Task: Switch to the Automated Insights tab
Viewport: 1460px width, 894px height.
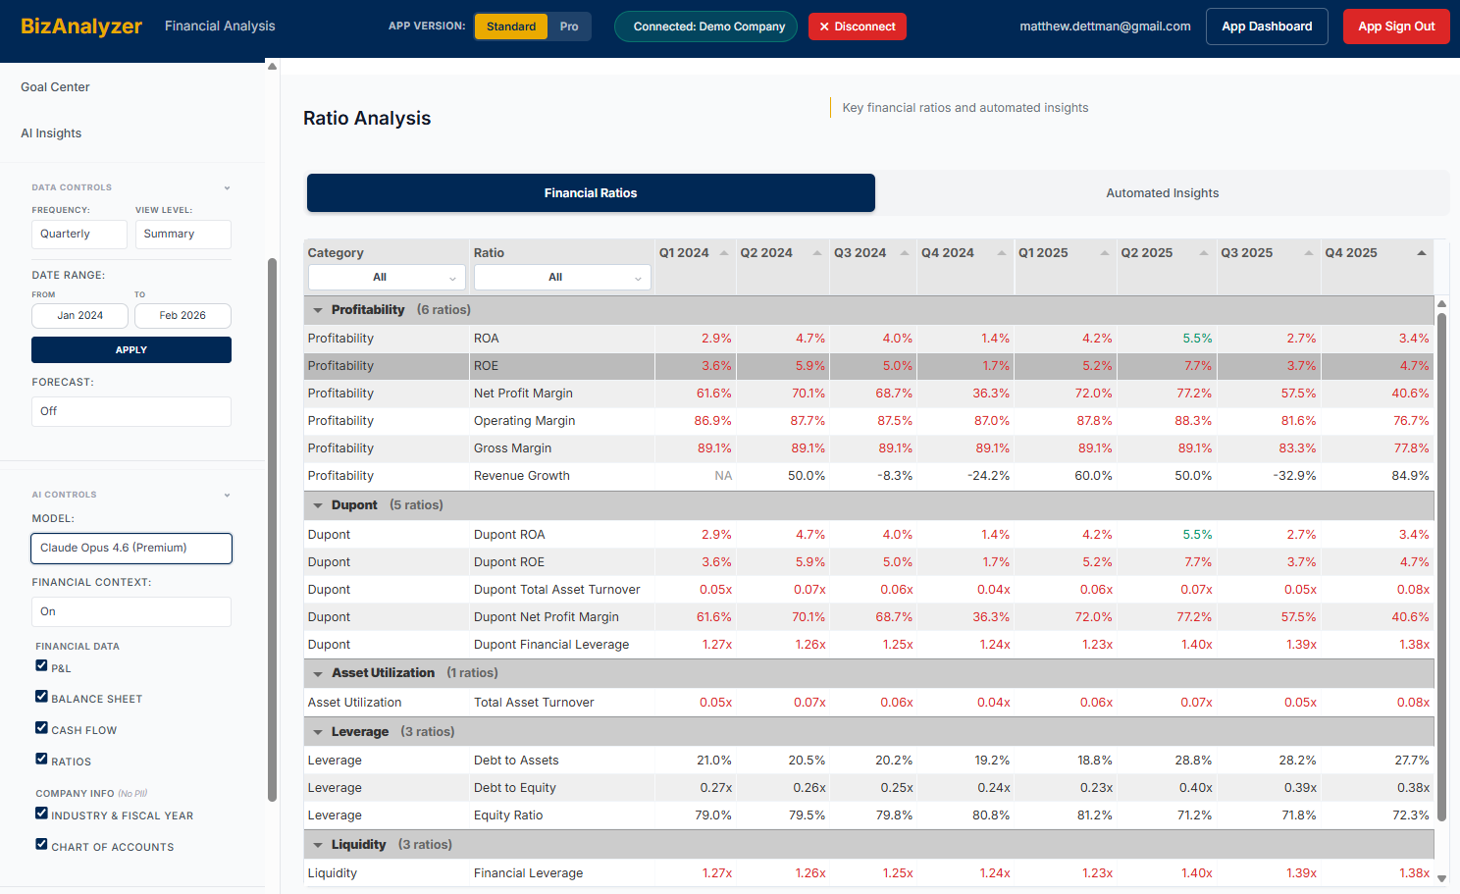Action: tap(1162, 193)
